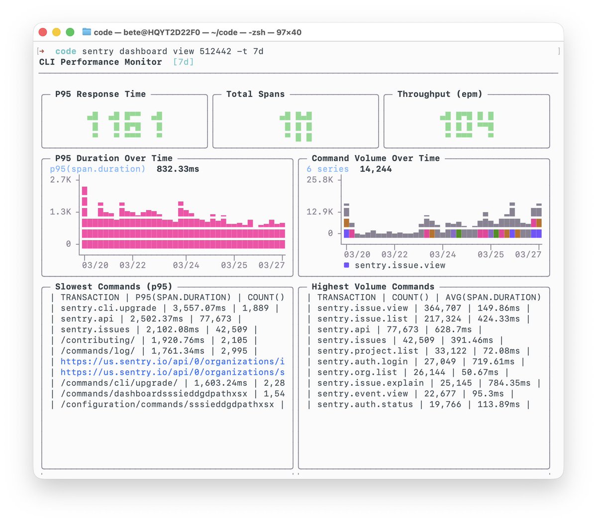The height and width of the screenshot is (523, 597).
Task: Click the sentry.org.list row
Action: tap(408, 372)
